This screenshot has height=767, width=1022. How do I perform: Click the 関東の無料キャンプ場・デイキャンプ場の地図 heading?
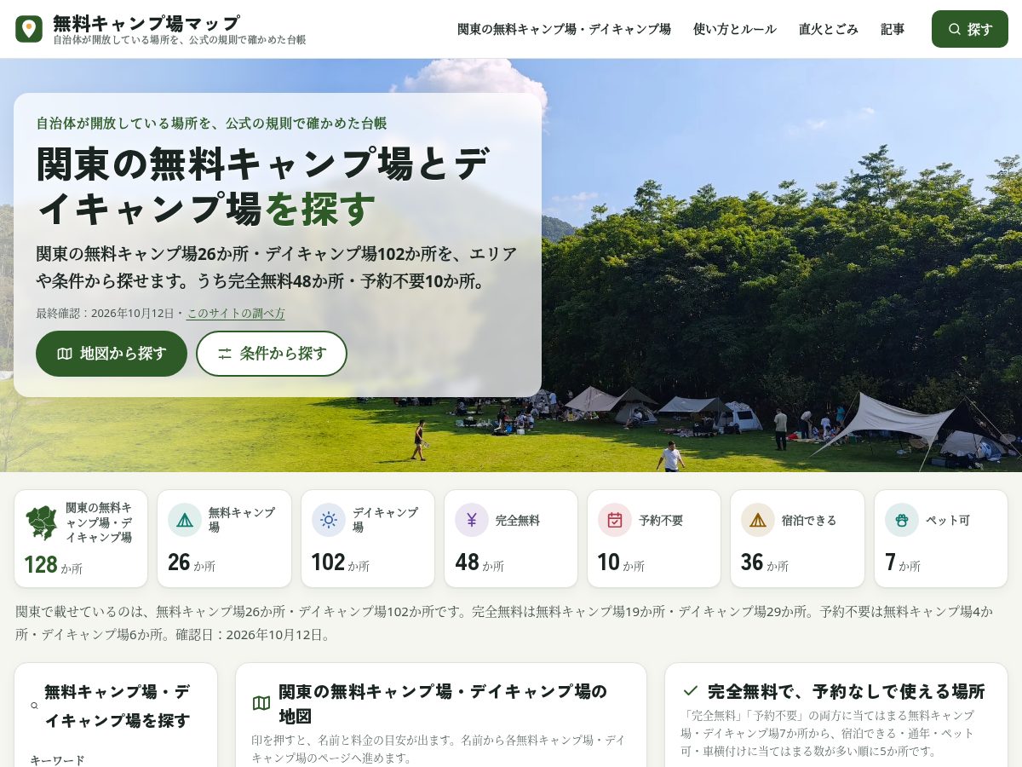coord(443,703)
